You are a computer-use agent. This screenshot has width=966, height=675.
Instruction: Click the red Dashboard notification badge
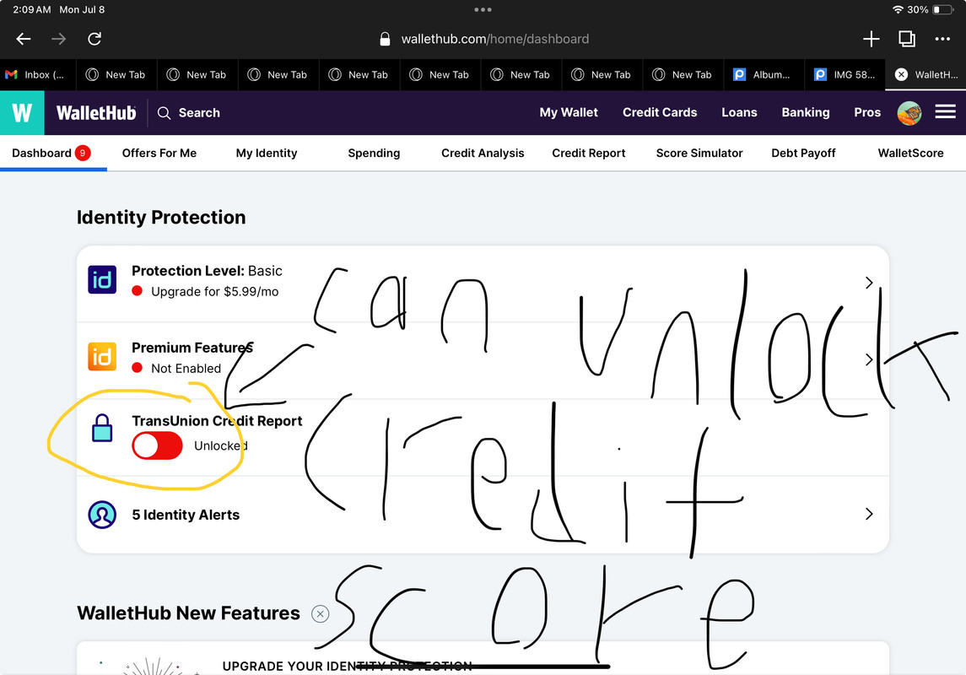(x=83, y=153)
